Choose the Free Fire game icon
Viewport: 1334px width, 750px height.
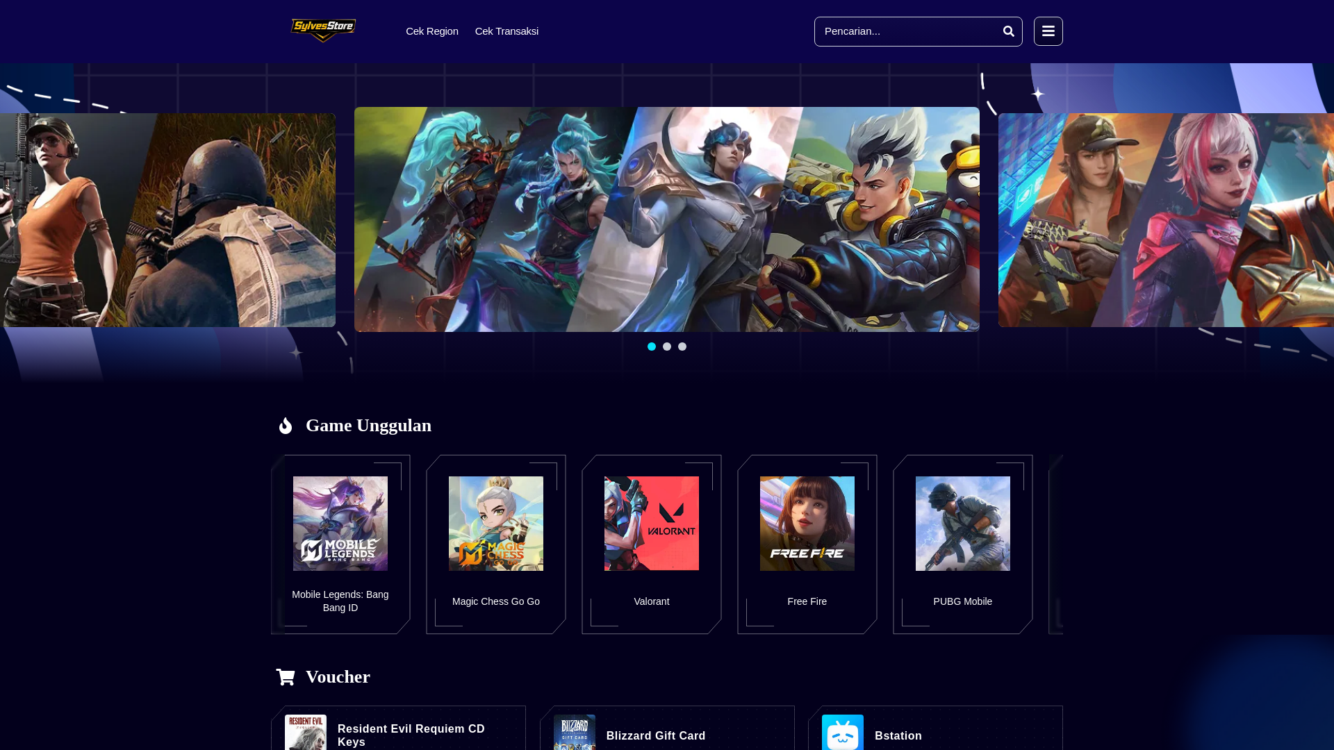(x=807, y=524)
